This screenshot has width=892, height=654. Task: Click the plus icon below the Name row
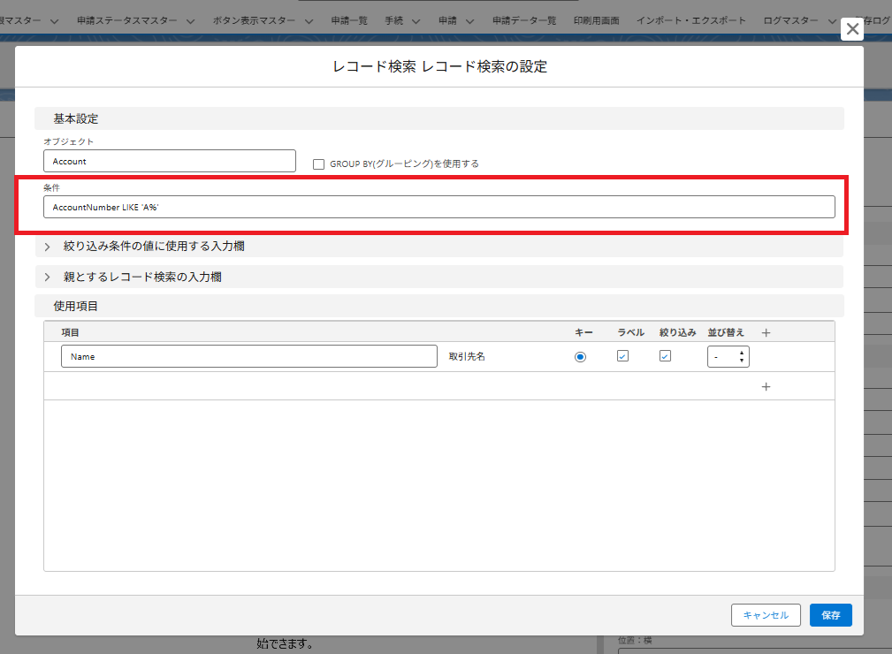point(766,386)
